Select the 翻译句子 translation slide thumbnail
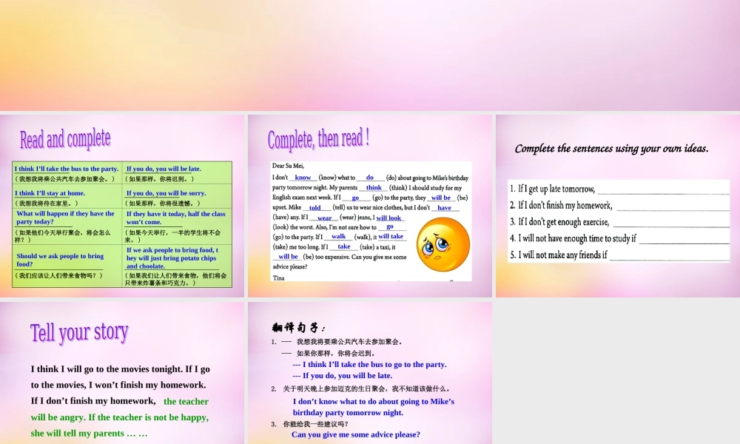The height and width of the screenshot is (444, 740). [x=370, y=370]
